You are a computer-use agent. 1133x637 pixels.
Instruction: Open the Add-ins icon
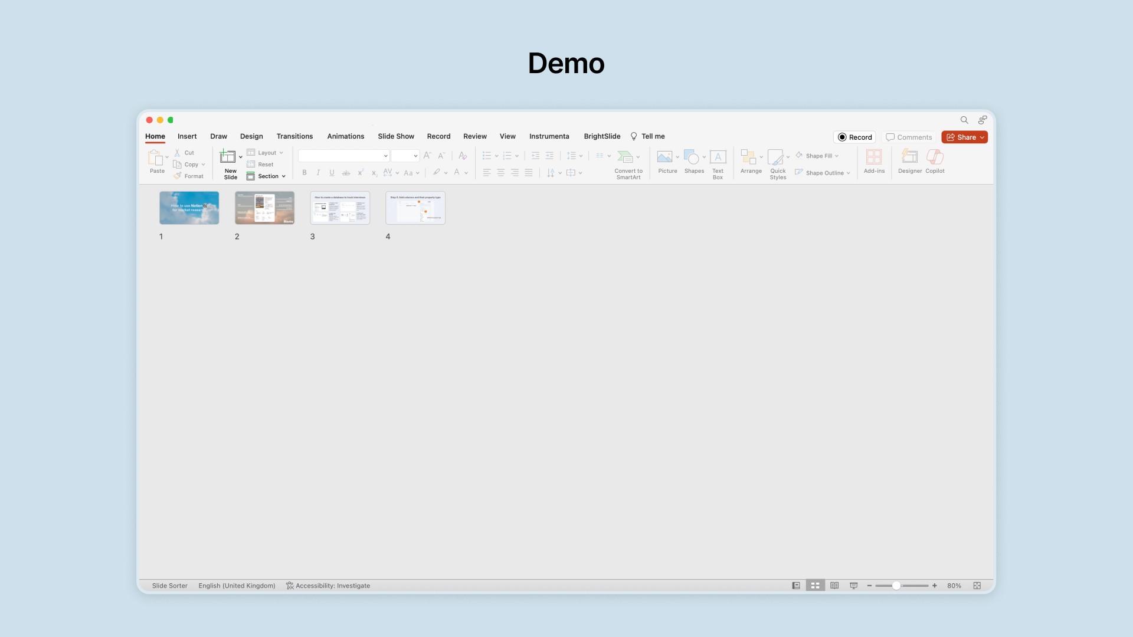pos(874,157)
